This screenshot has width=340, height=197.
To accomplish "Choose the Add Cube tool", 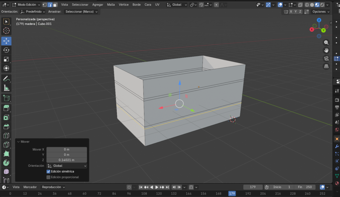I will 6,98.
